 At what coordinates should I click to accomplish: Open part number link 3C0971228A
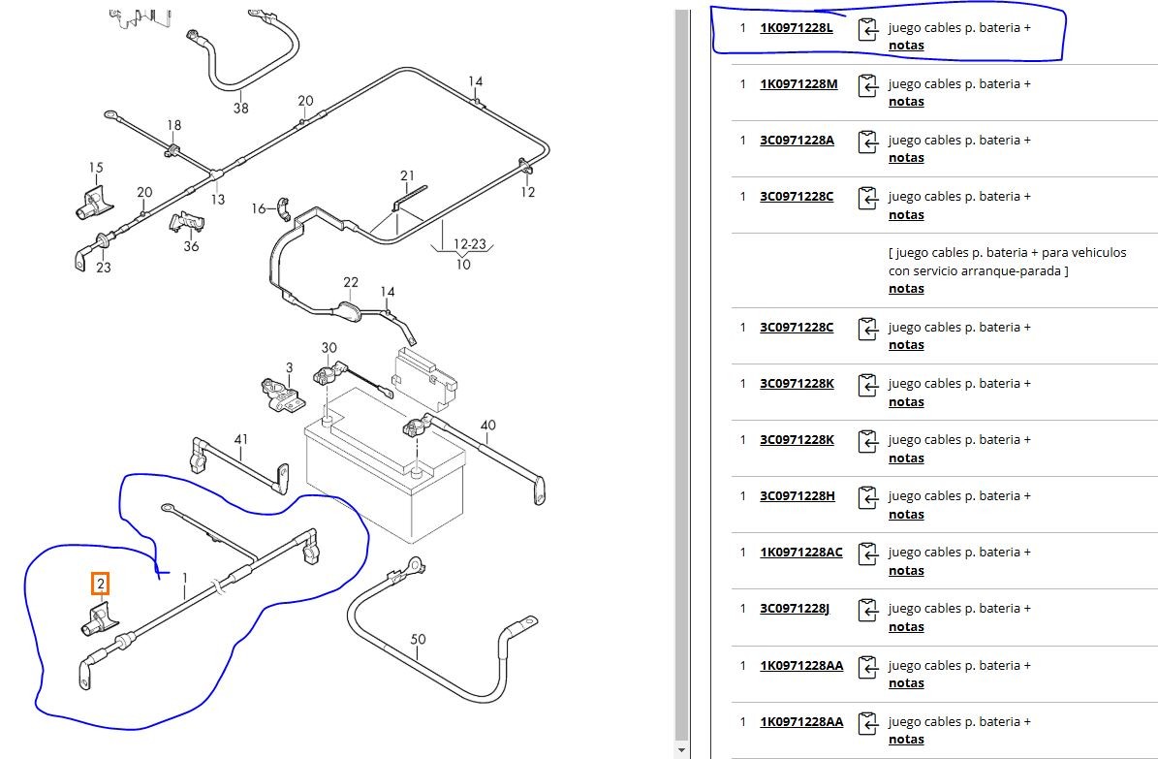click(797, 140)
